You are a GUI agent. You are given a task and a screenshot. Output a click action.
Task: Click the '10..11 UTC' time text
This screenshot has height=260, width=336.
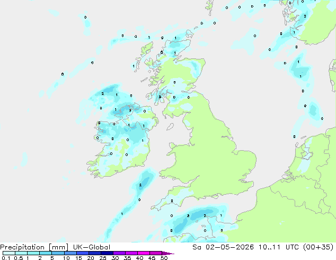coord(278,247)
